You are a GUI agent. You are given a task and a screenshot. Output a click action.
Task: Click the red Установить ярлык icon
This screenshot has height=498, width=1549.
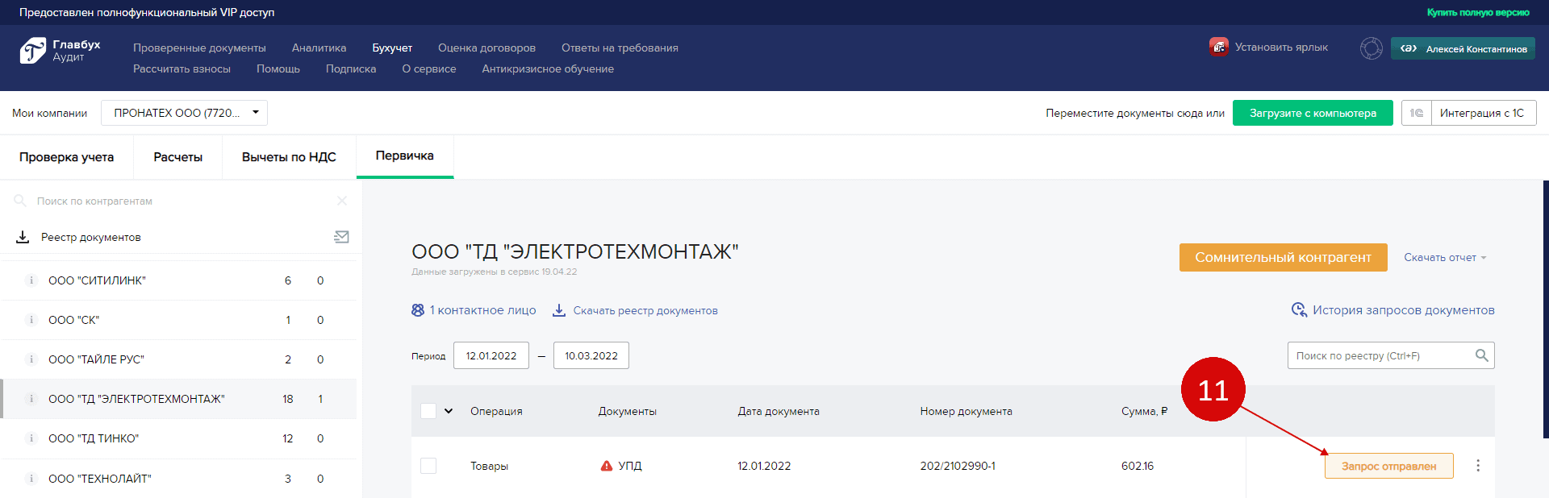coord(1218,47)
